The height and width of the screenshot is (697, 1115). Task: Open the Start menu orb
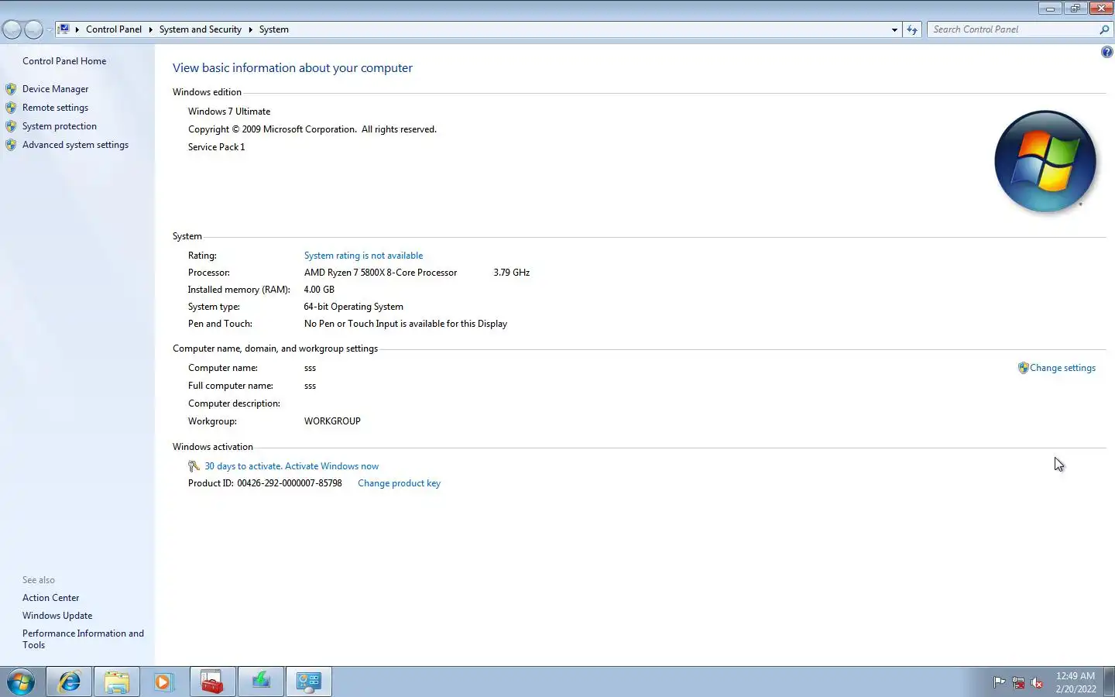coord(21,682)
